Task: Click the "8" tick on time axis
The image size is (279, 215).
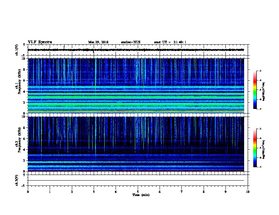Action: (x=204, y=192)
